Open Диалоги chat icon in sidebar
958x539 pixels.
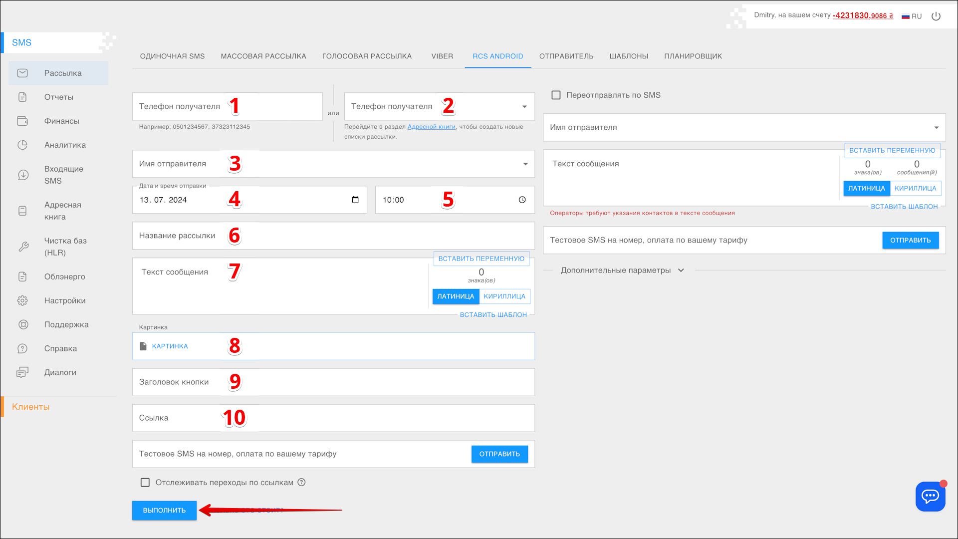(x=22, y=372)
